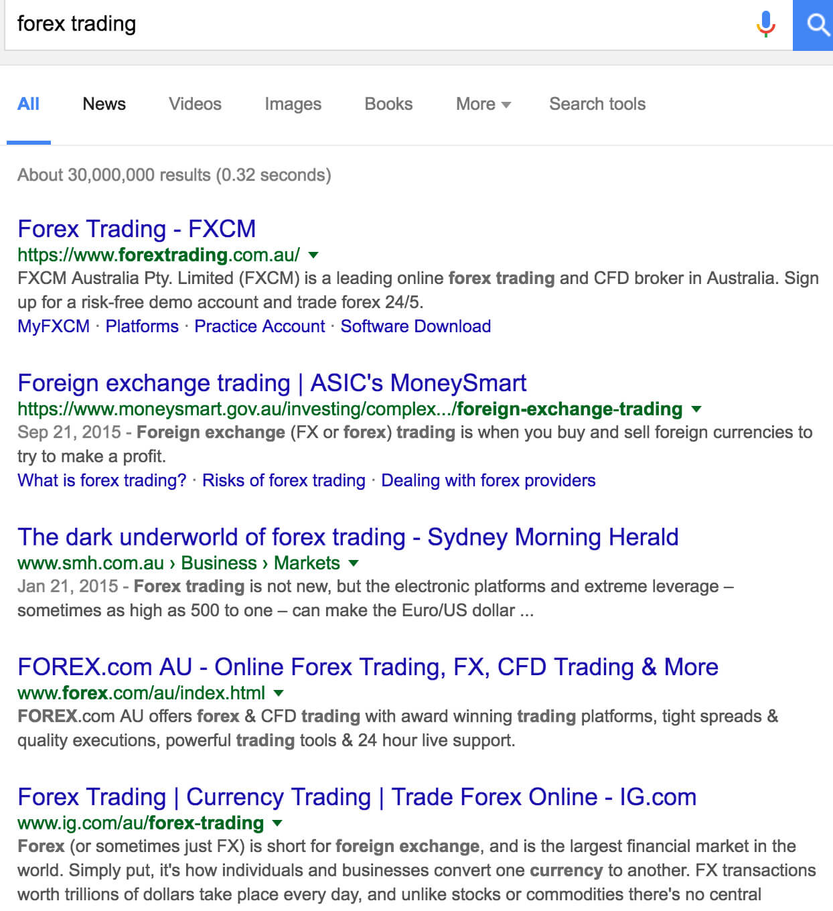Viewport: 833px width, 911px height.
Task: Open Search tools options
Action: 597,104
